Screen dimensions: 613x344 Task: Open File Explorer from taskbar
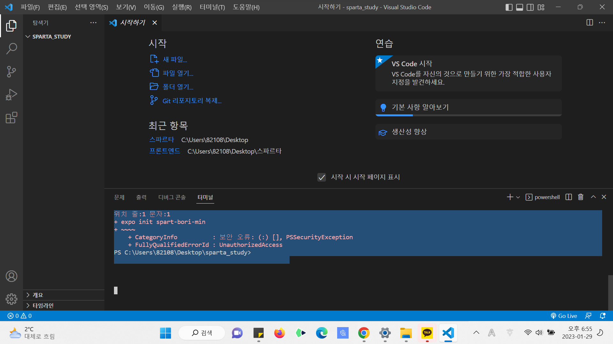coord(406,333)
